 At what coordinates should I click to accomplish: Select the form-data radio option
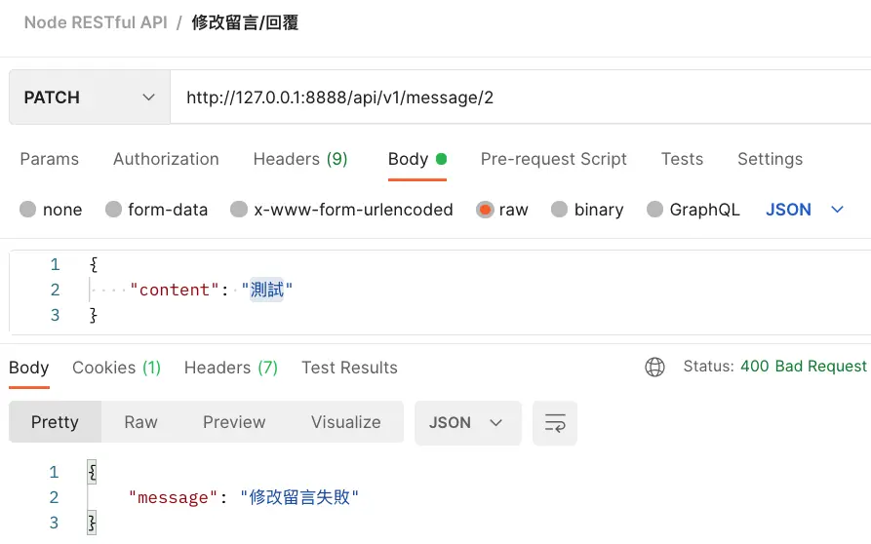(113, 210)
